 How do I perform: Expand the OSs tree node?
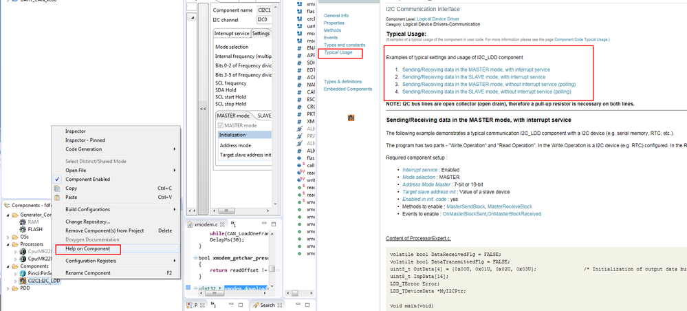point(8,237)
